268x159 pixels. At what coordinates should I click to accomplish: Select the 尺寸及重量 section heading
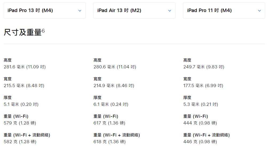point(21,32)
